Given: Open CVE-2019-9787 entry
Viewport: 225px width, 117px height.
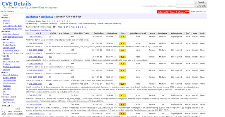Looking at the screenshot, I should point(35,84).
